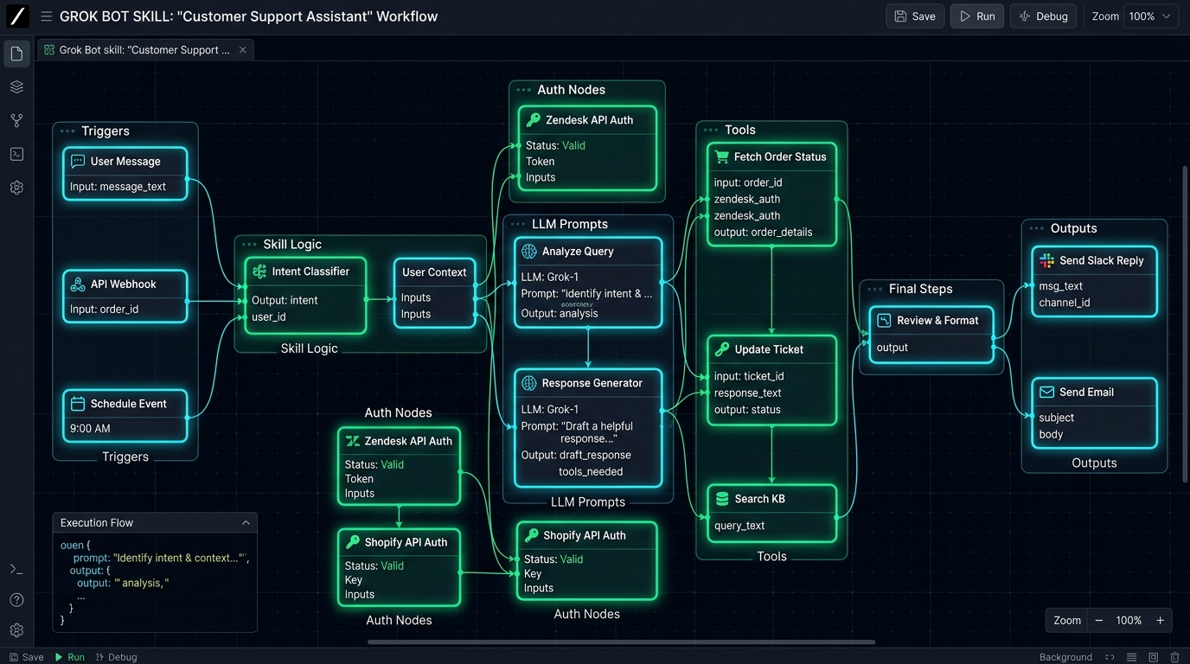This screenshot has height=664, width=1190.
Task: Click "Output: analysis" on Analyze Query
Action: (x=560, y=314)
